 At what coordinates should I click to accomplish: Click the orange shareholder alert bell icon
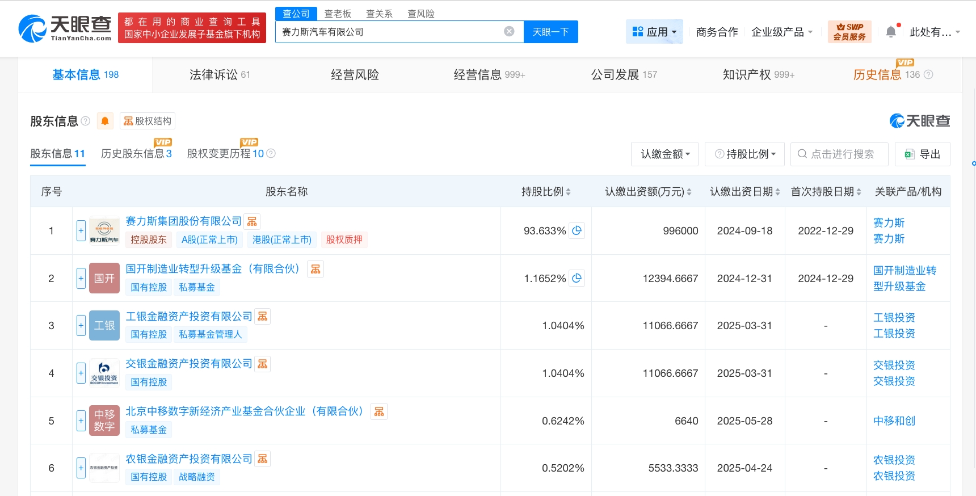coord(105,121)
